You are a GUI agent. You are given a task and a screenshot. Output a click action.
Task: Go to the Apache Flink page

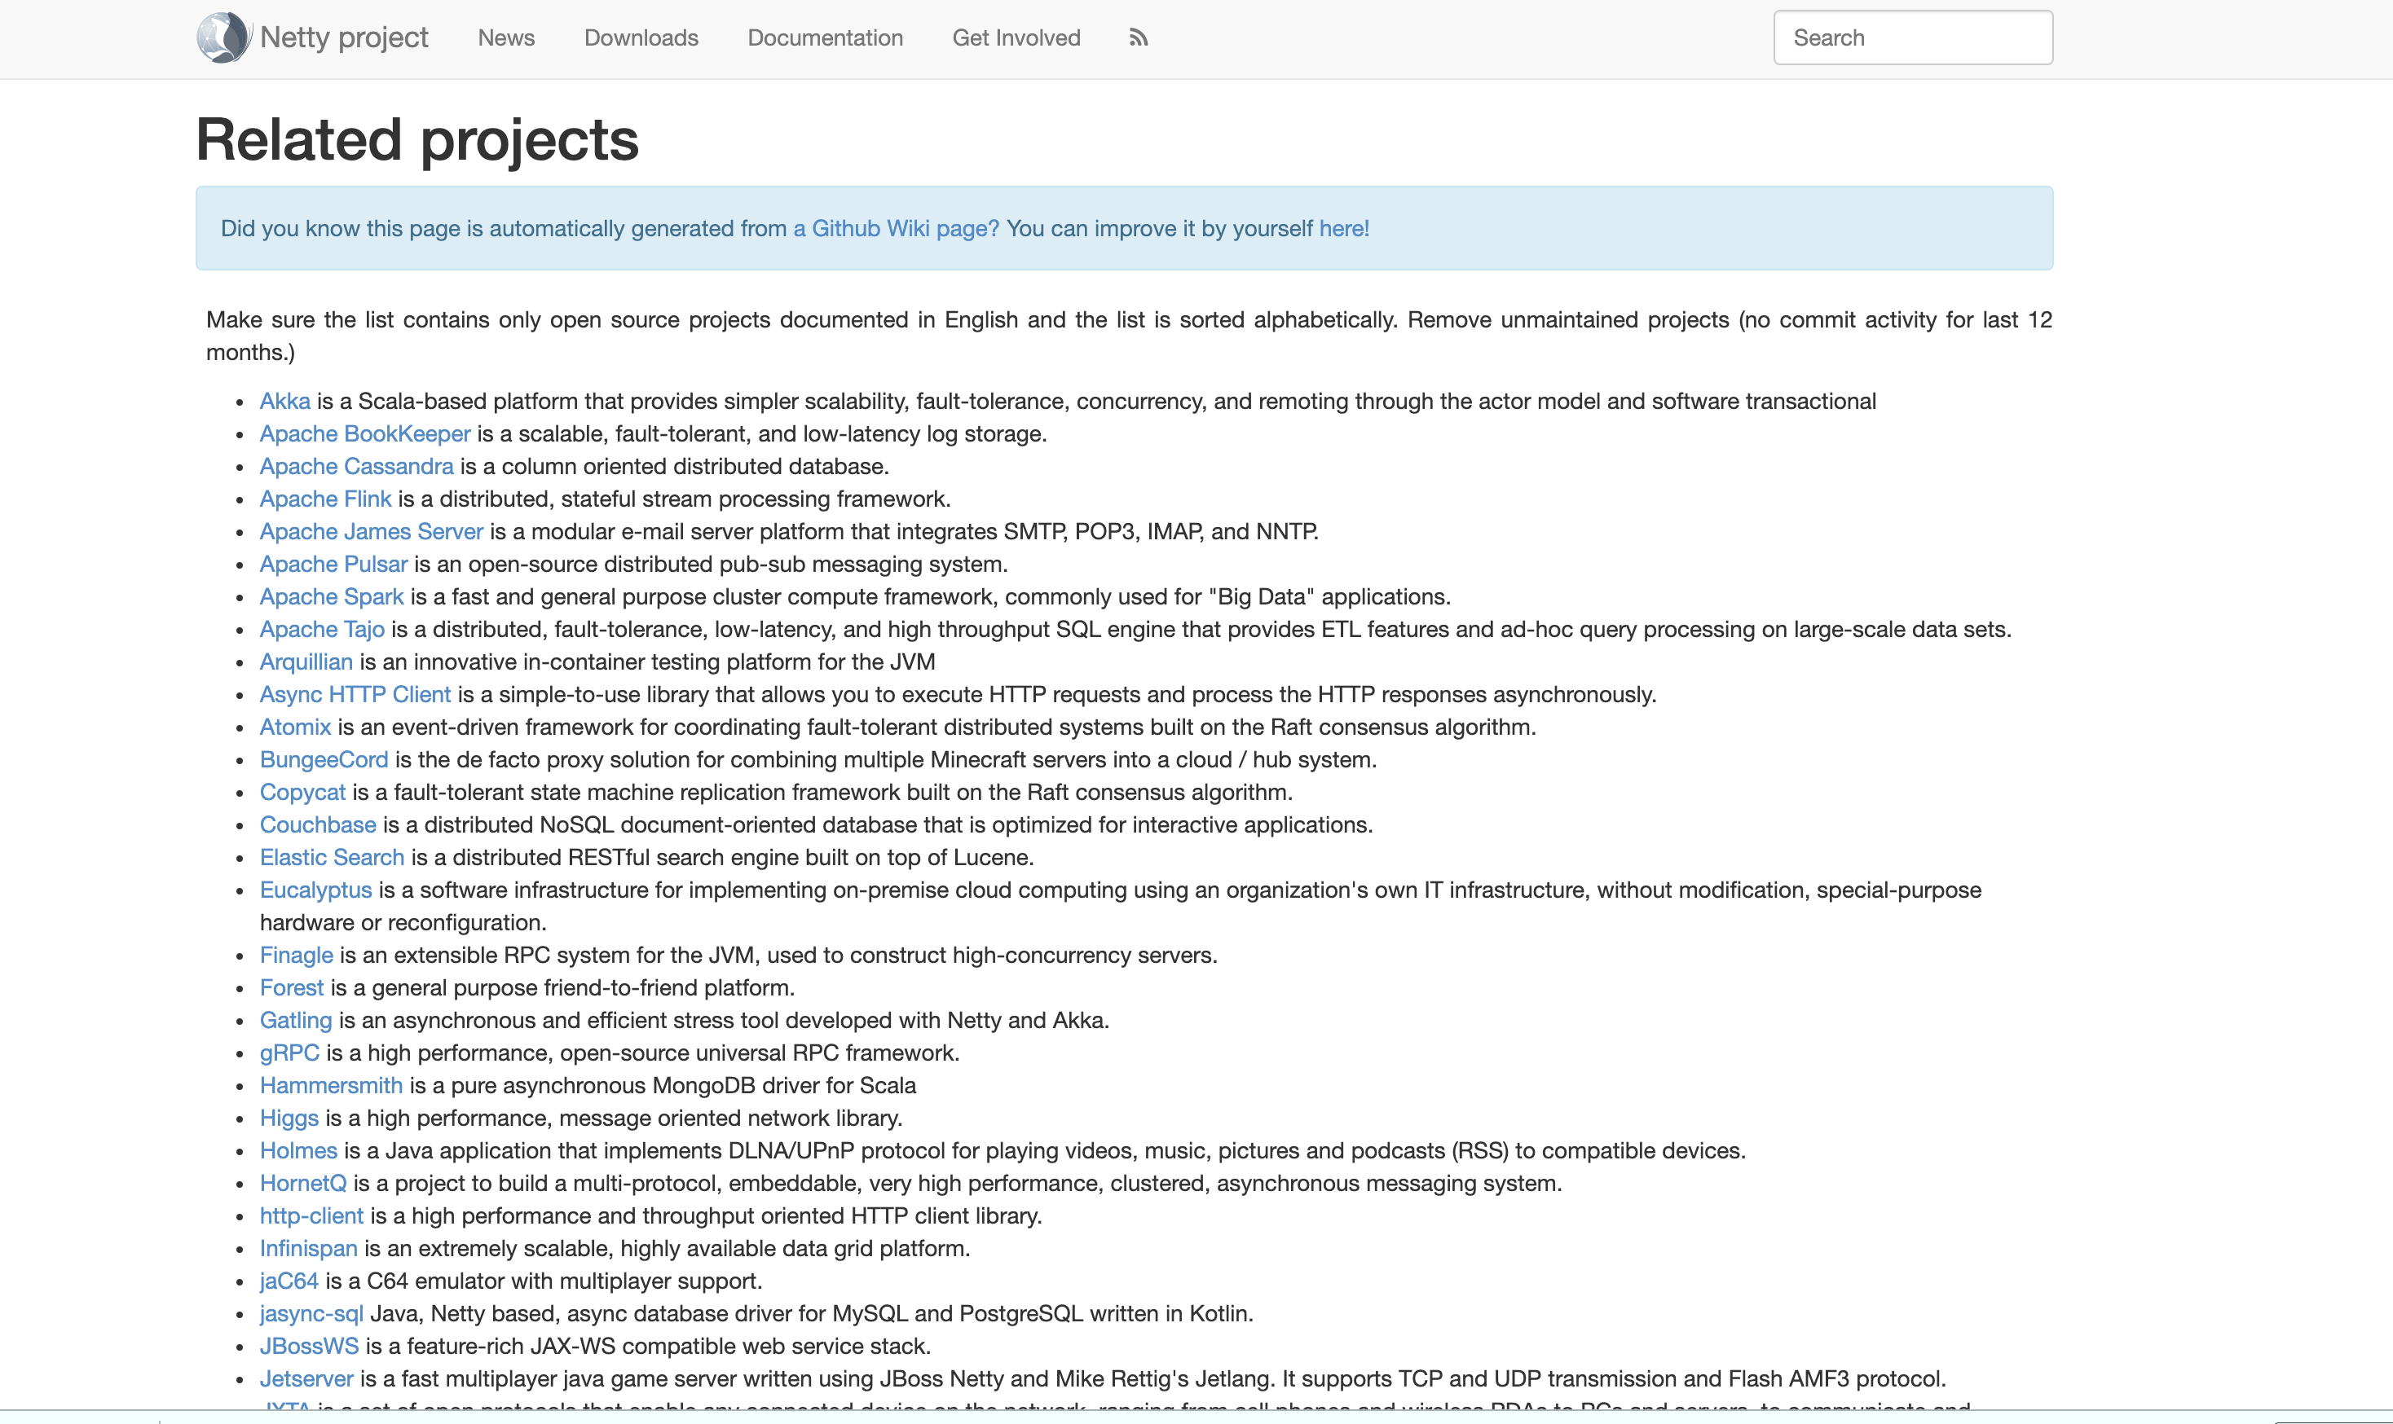(x=325, y=499)
